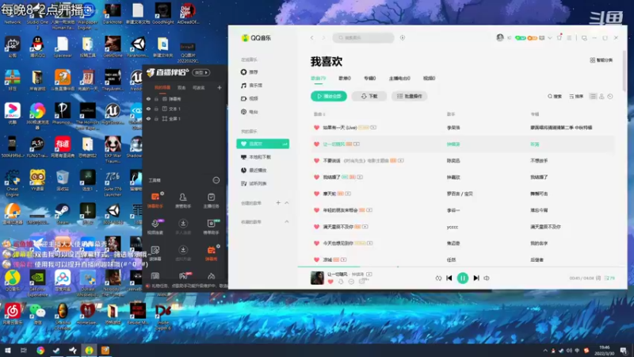The height and width of the screenshot is (357, 634).
Task: Open the QQ Music main menu hamburger icon
Action: [569, 37]
